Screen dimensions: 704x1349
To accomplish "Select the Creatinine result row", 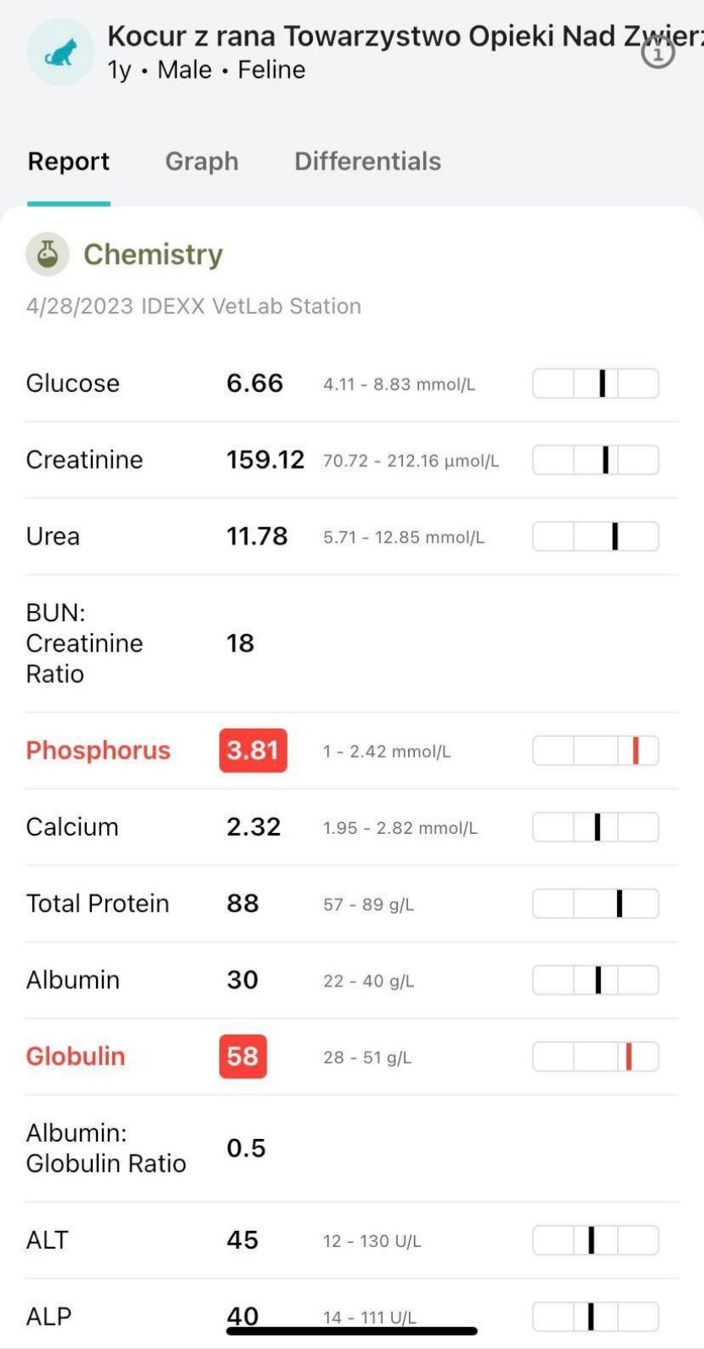I will pos(352,460).
